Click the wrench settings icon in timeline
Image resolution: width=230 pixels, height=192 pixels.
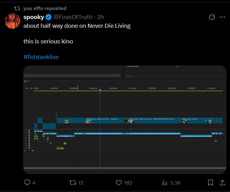tap(27, 88)
